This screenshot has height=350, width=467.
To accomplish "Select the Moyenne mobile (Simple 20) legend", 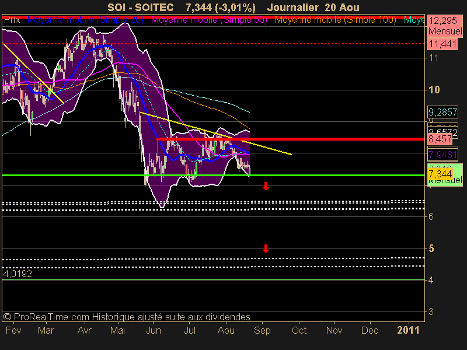I will (85, 20).
